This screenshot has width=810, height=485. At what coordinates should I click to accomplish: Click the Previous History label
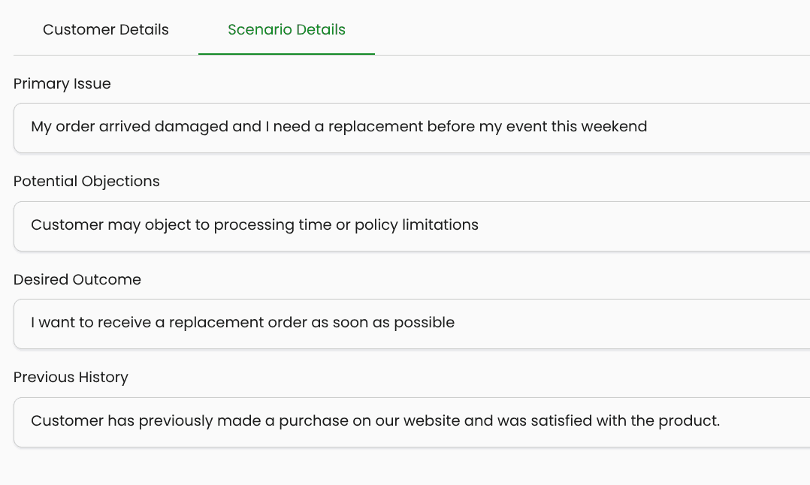tap(71, 377)
